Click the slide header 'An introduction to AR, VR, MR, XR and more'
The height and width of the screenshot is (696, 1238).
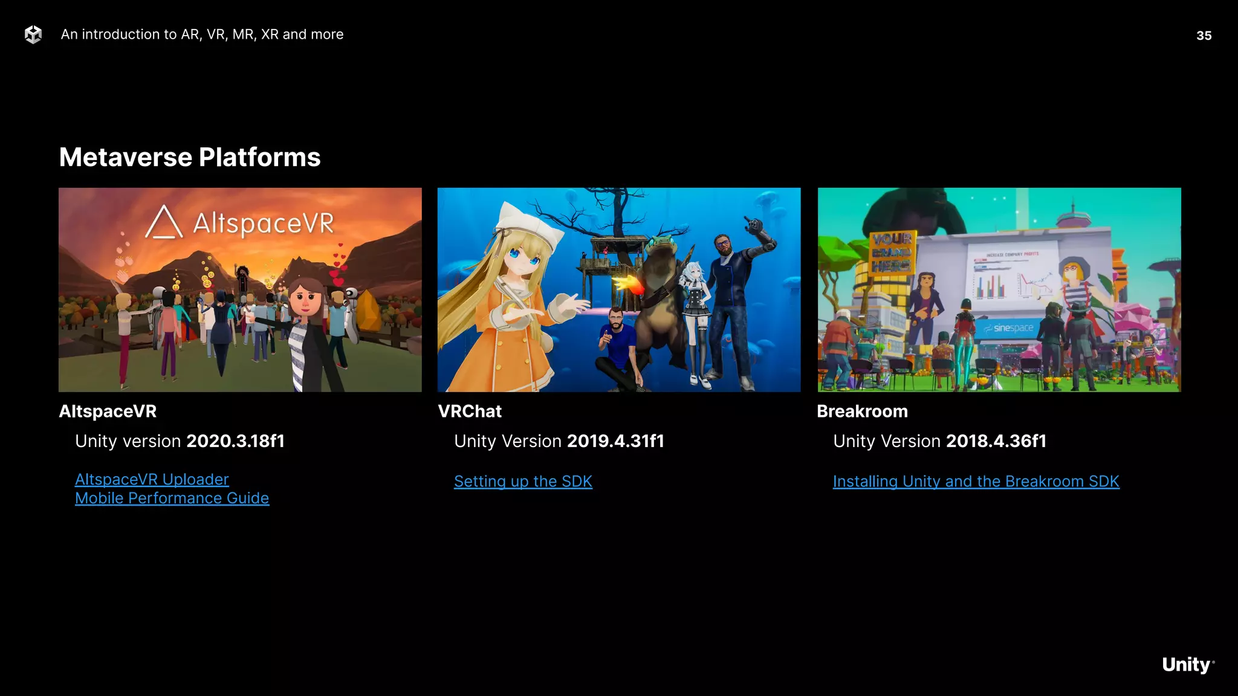(202, 34)
